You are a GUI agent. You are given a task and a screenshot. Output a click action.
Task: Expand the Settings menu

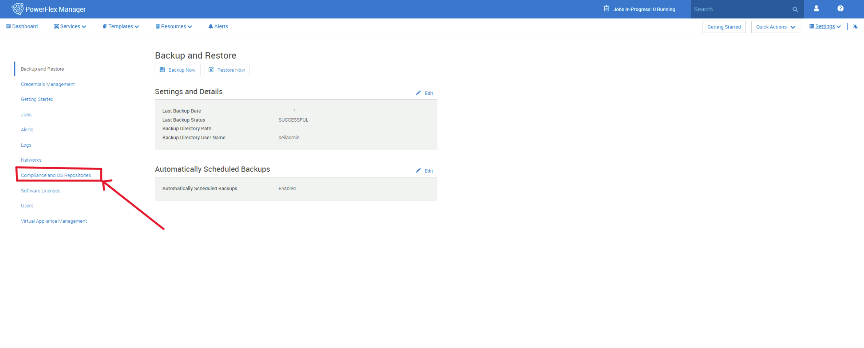coord(825,26)
